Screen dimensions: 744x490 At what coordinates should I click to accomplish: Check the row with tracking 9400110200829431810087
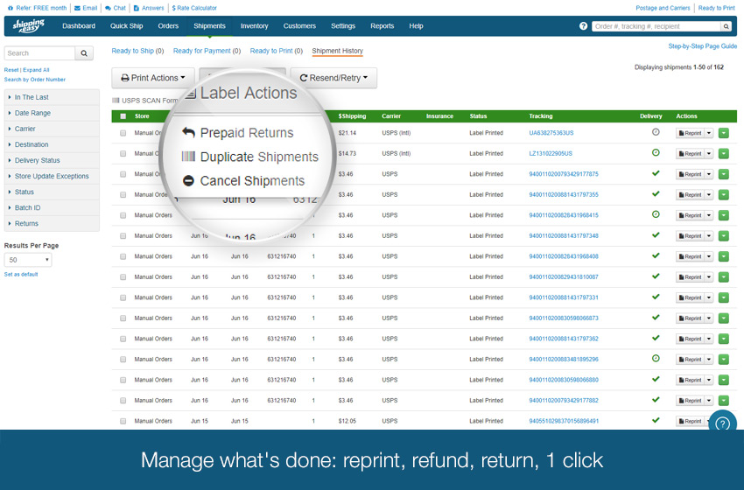(123, 277)
